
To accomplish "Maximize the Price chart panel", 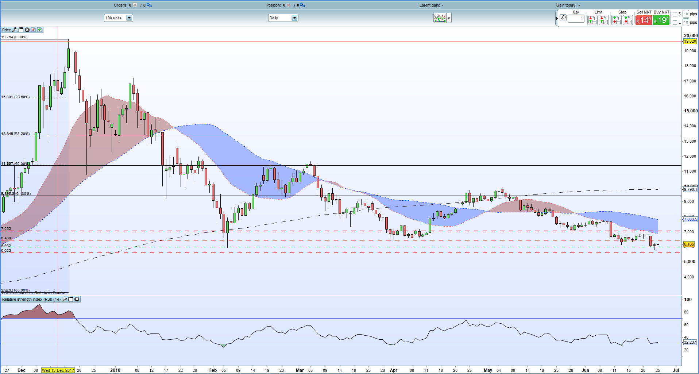I will click(x=21, y=30).
